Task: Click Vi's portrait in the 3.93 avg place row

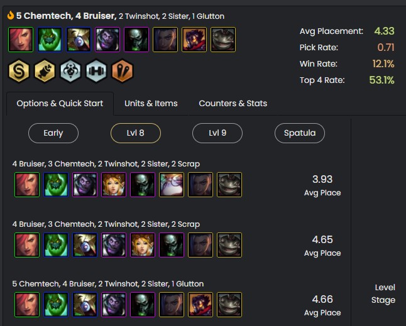Action: 26,185
